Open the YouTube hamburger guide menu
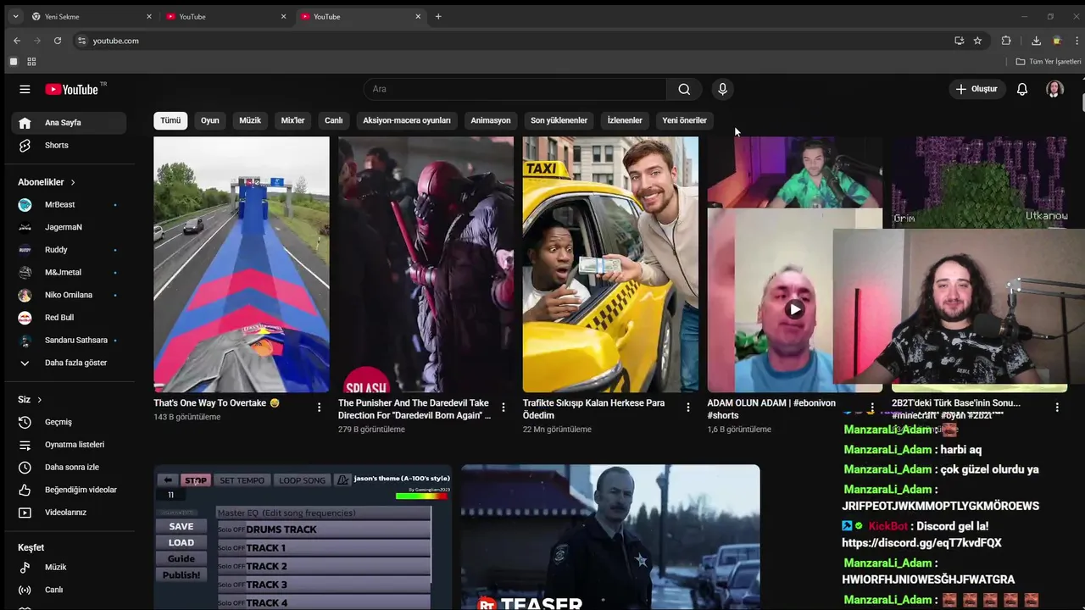The width and height of the screenshot is (1085, 610). point(25,89)
